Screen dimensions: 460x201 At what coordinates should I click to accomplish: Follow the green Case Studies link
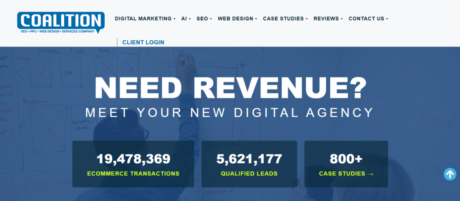click(342, 174)
